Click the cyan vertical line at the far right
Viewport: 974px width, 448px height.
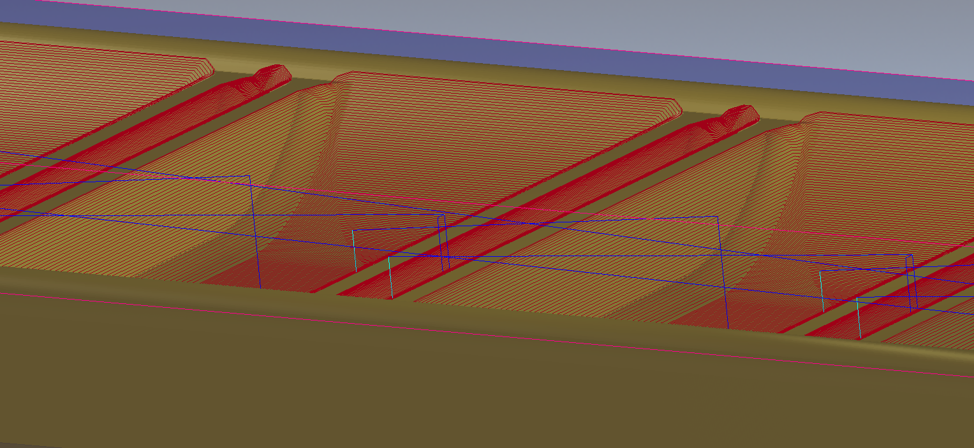(x=859, y=317)
